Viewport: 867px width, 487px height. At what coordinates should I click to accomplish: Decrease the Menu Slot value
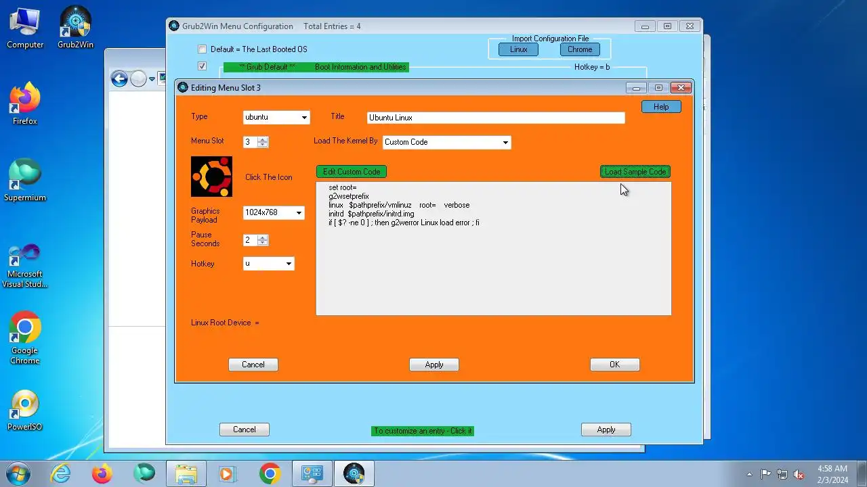tap(263, 145)
